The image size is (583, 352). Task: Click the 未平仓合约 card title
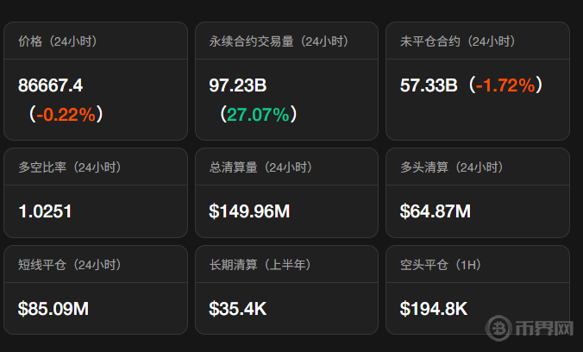point(457,41)
